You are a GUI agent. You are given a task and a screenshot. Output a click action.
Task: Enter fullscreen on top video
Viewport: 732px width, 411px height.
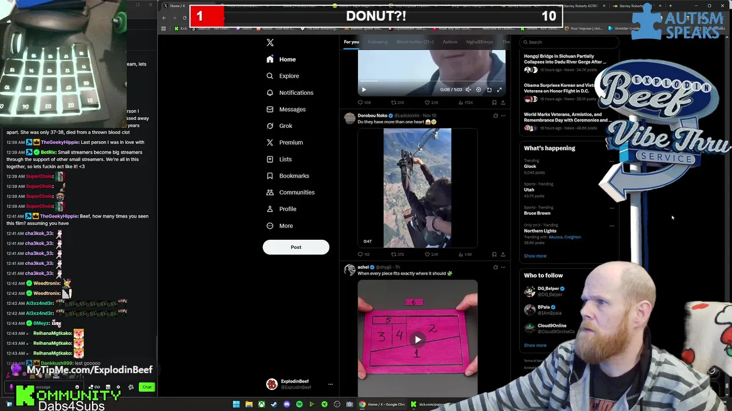tap(499, 90)
